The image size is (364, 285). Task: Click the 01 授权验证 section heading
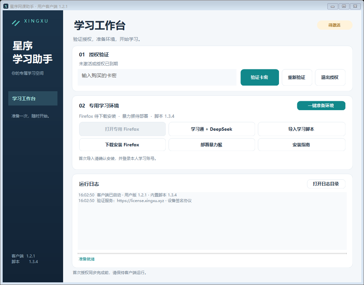pyautogui.click(x=94, y=55)
